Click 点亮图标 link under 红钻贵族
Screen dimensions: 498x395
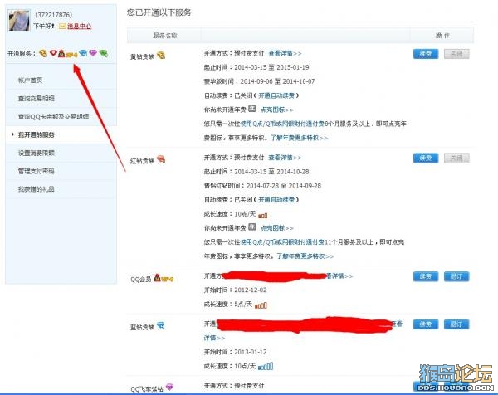[x=276, y=228]
